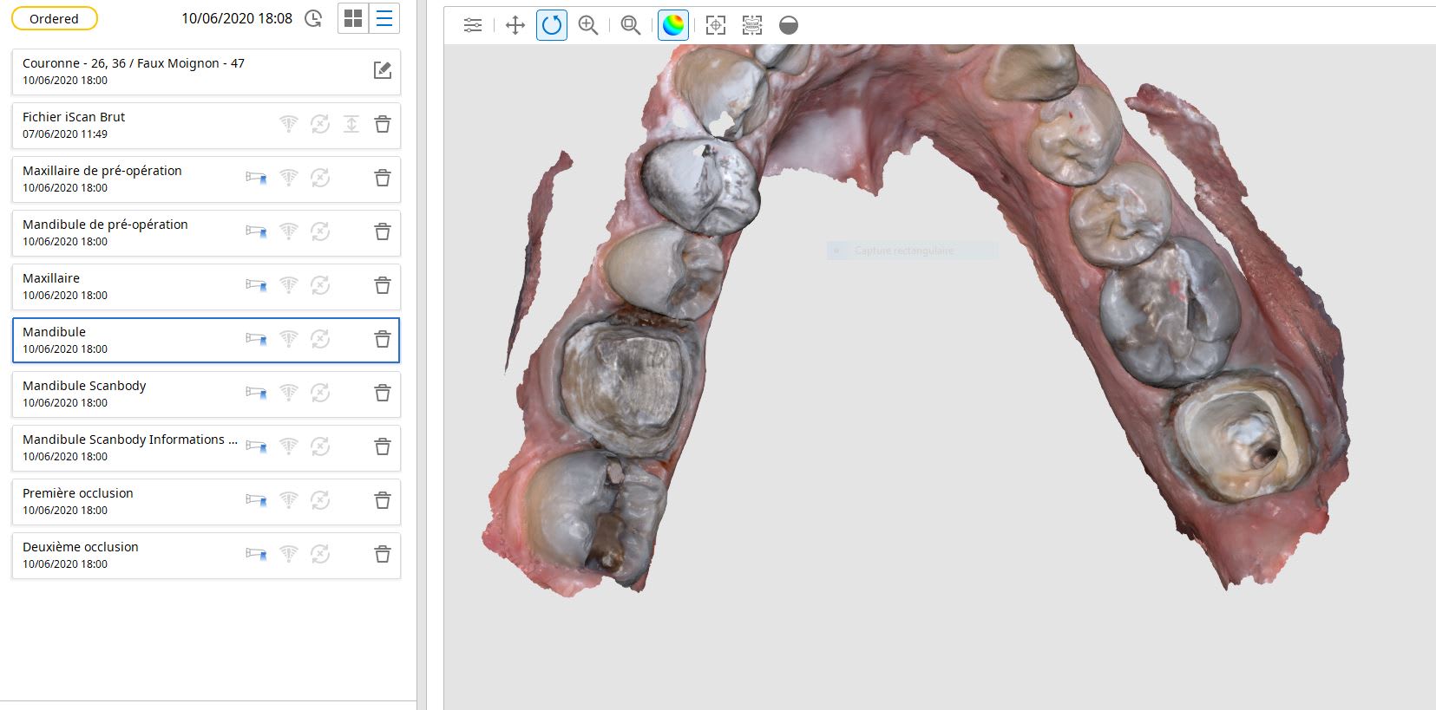The width and height of the screenshot is (1436, 710).
Task: Click scanner icon on Maxillaire row
Action: tap(256, 285)
